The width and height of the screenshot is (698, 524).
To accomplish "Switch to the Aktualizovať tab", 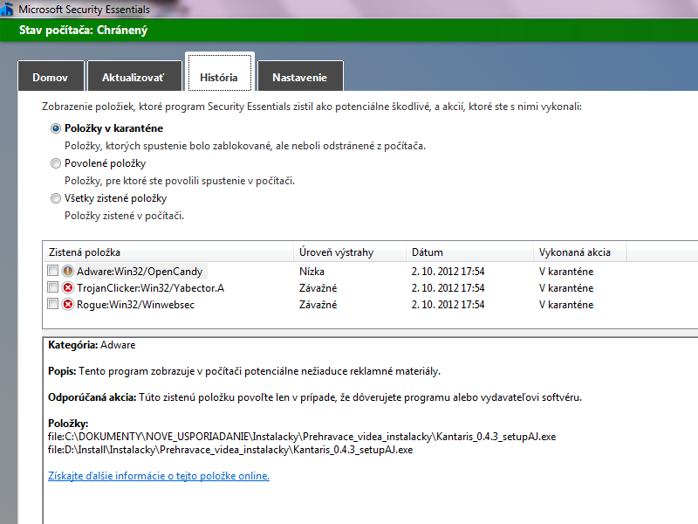I will pyautogui.click(x=133, y=78).
